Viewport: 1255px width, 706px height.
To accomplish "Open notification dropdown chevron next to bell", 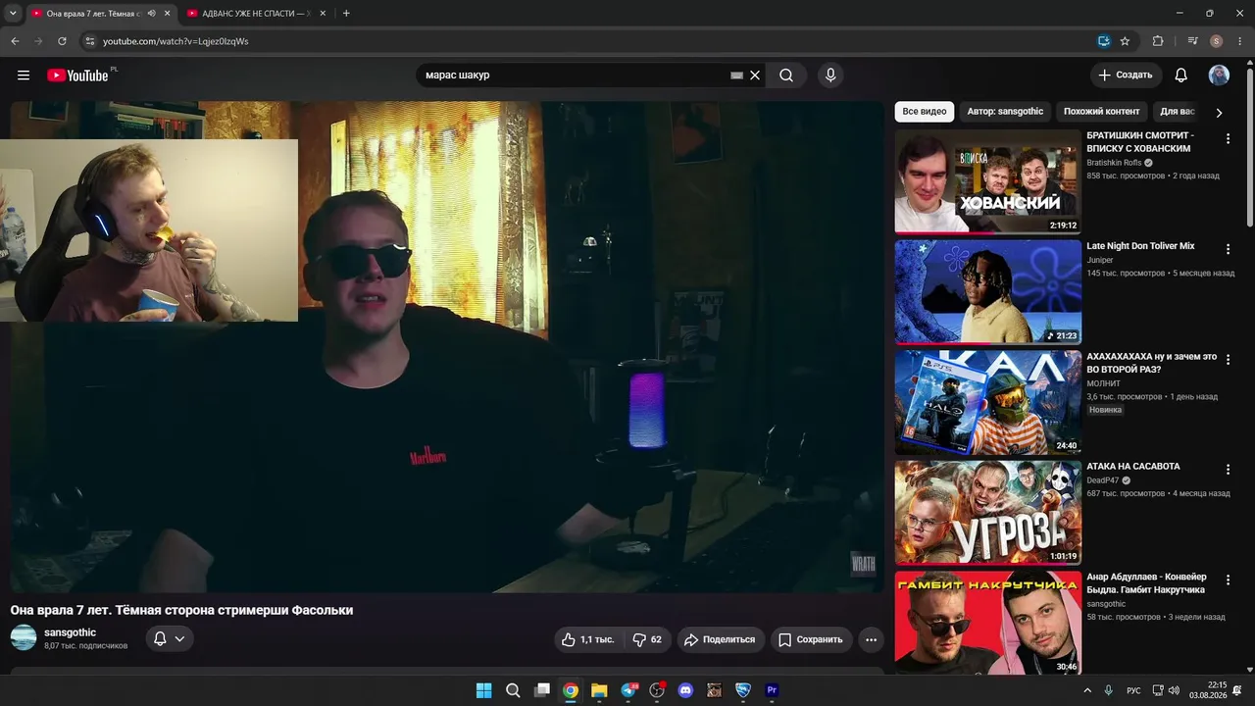I will (x=179, y=639).
